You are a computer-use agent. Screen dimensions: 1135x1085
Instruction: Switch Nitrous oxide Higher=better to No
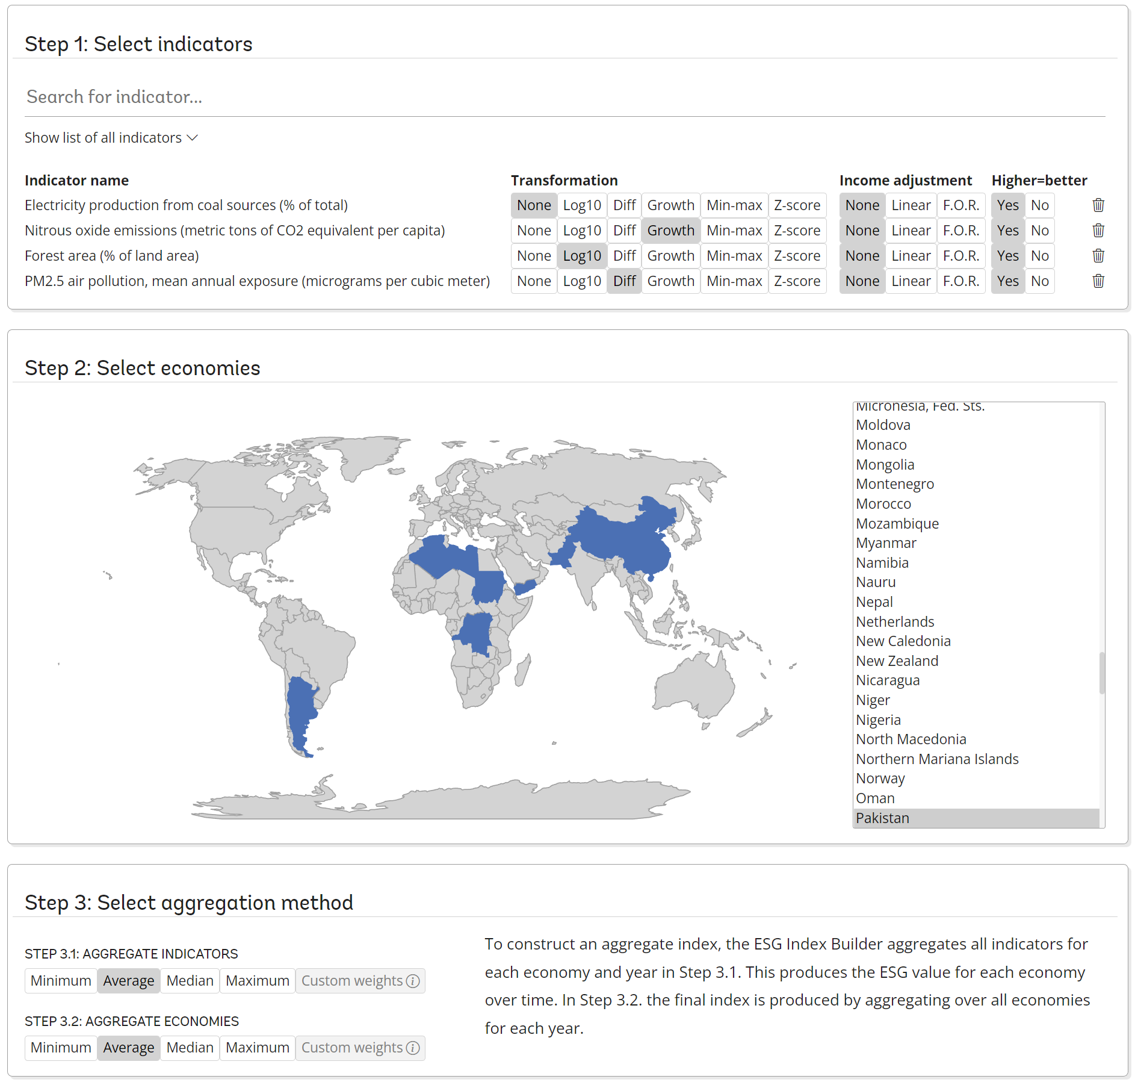[x=1039, y=230]
